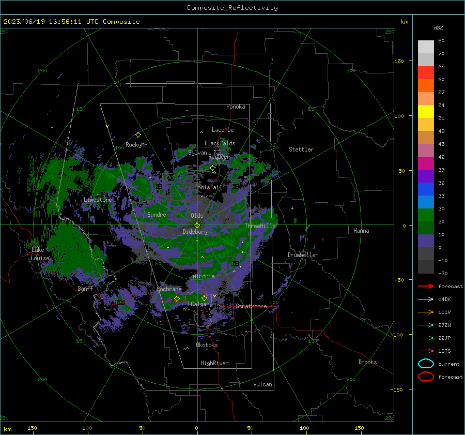This screenshot has width=465, height=435.
Task: Click the 'forecast' text beside red arrow
Action: coord(451,286)
